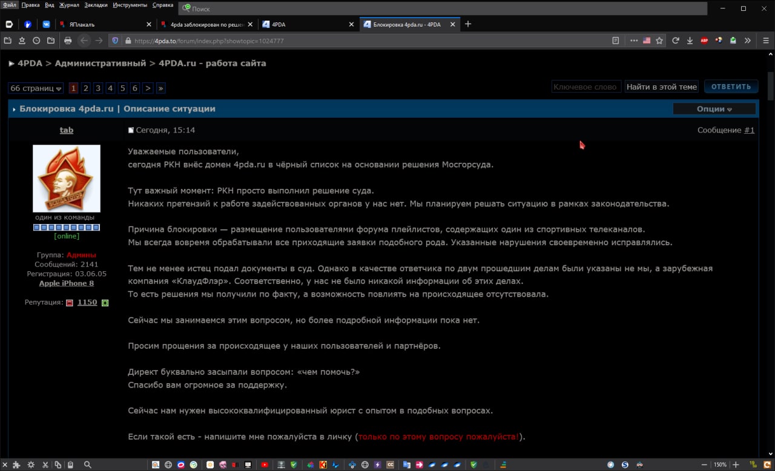Open the Опции dropdown
The height and width of the screenshot is (471, 775).
tap(714, 109)
